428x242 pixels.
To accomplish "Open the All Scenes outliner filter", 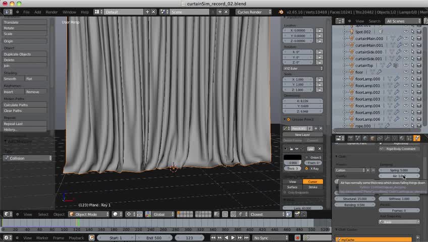I will 403,21.
